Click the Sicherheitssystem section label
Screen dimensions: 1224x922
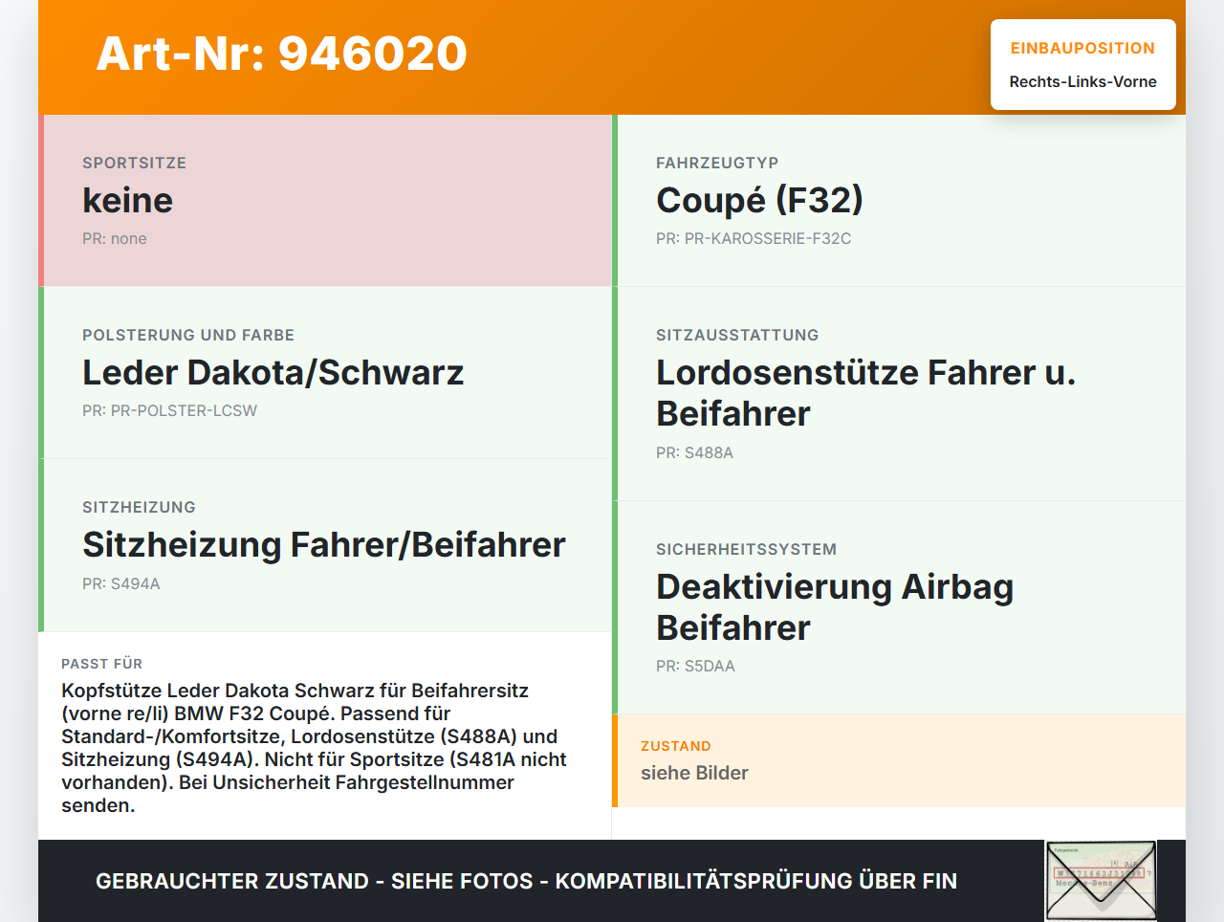coord(746,549)
